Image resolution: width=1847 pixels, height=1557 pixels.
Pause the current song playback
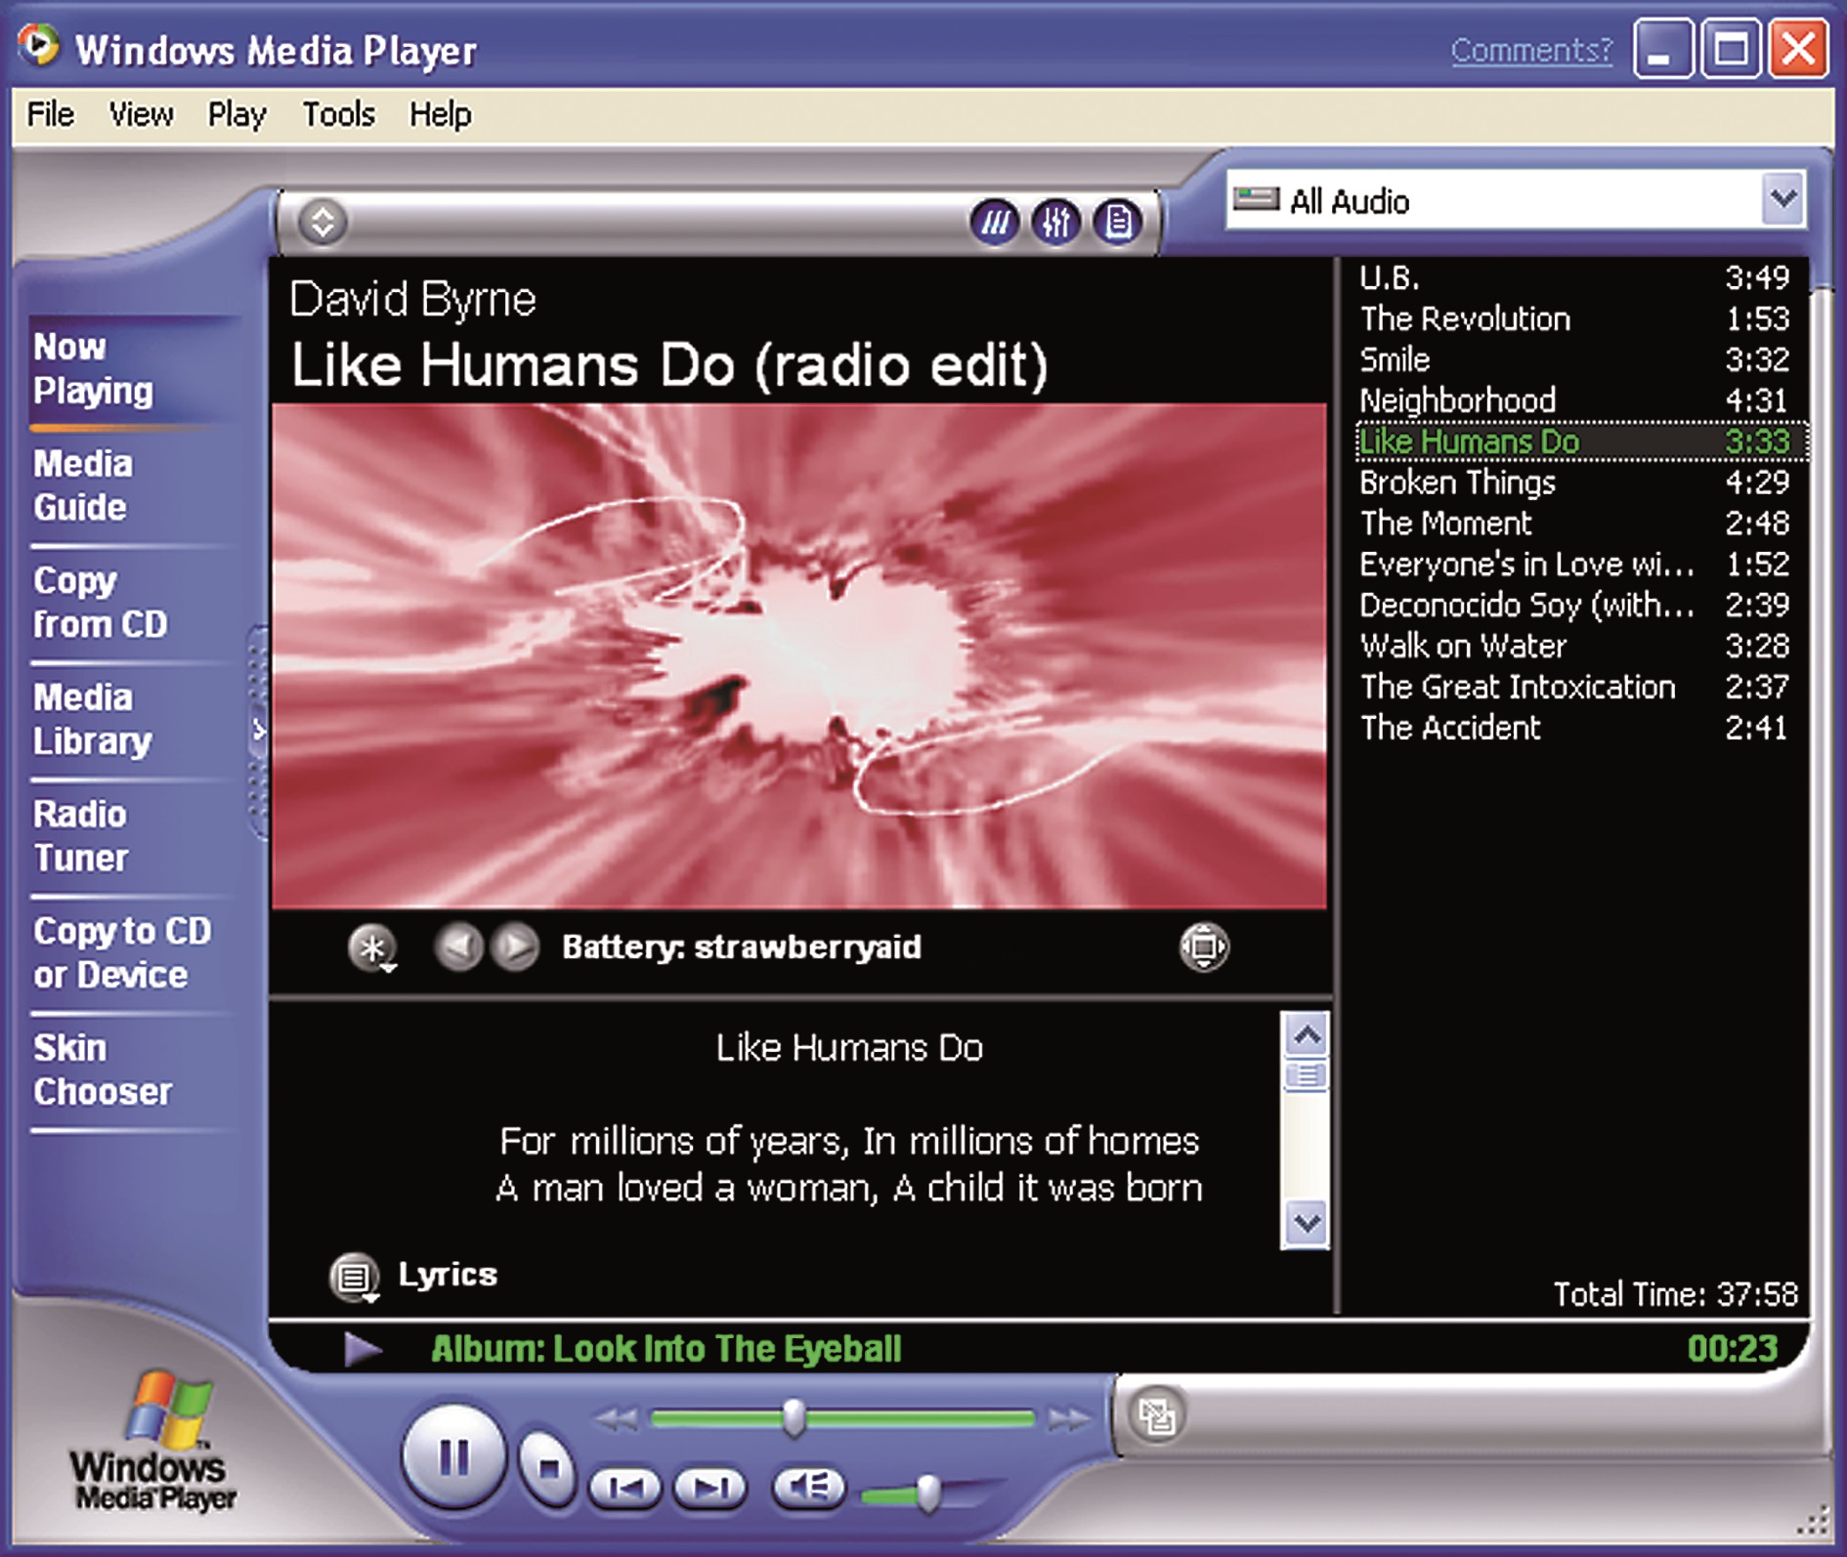click(x=453, y=1457)
